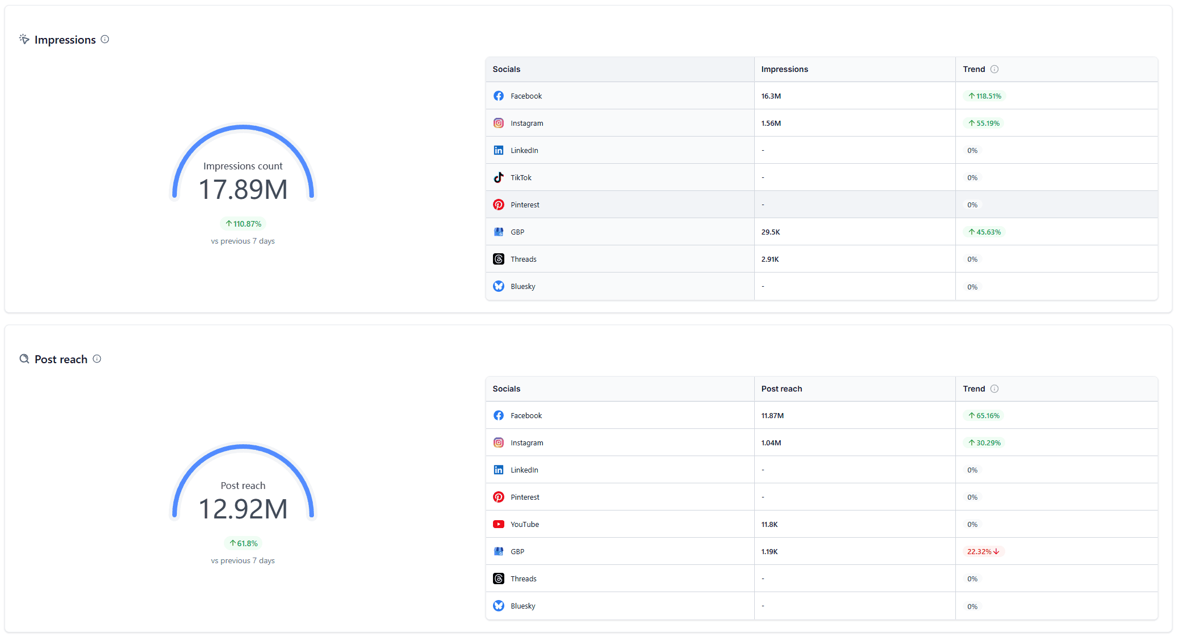
Task: Click Threads label in Post reach table
Action: (523, 579)
